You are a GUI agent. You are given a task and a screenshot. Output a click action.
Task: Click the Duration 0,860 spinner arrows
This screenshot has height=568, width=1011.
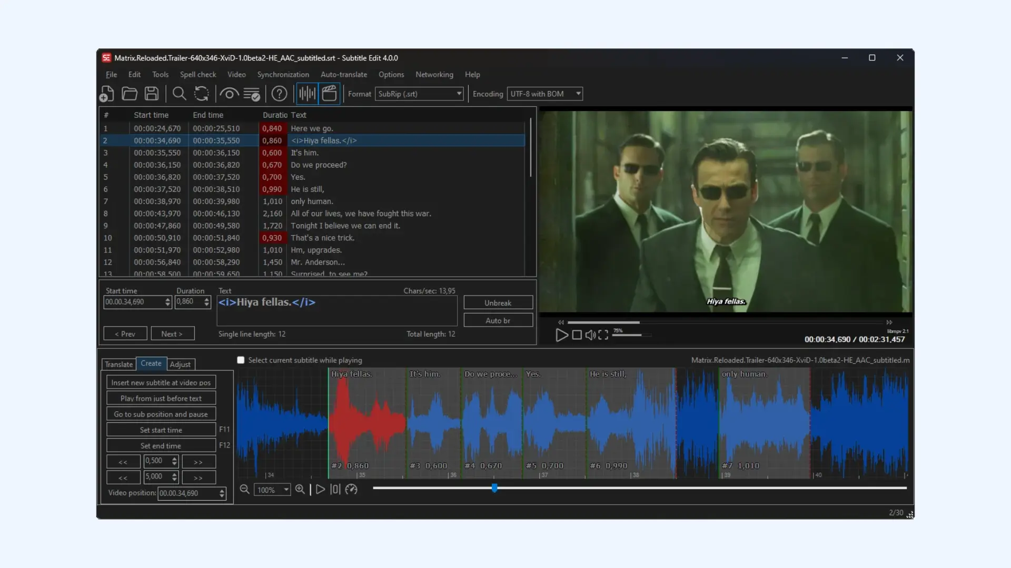point(206,302)
